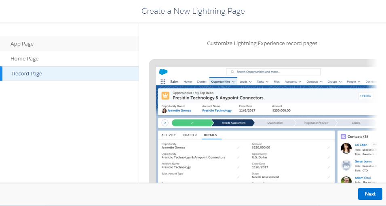Open the People nav tab
Viewport: 386px width, 206px height.
(x=351, y=81)
